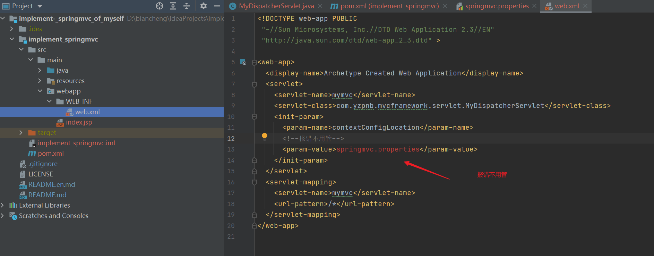This screenshot has width=654, height=256.
Task: Select README.en.md file
Action: (x=112, y=184)
